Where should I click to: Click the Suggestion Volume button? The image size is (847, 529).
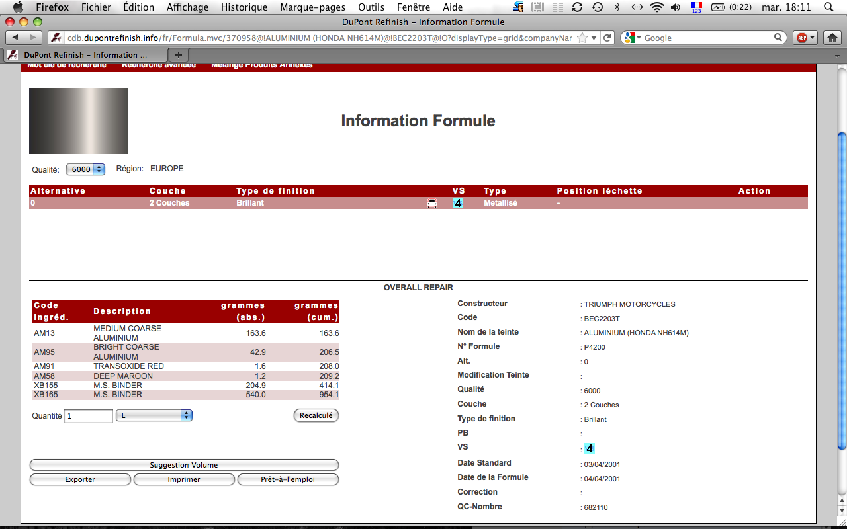click(x=184, y=465)
